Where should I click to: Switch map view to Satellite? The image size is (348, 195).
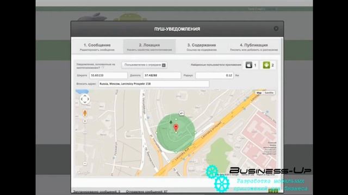[269, 93]
